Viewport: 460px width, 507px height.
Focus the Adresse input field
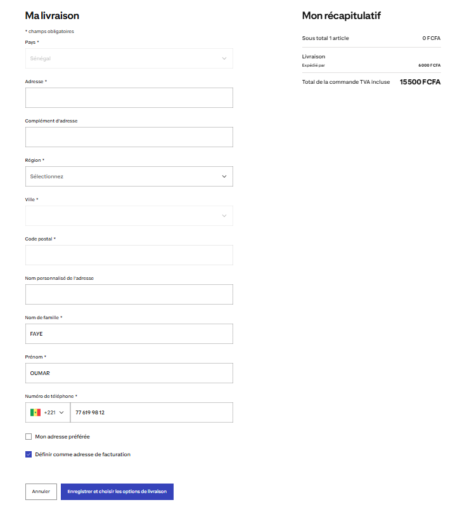[x=129, y=98]
